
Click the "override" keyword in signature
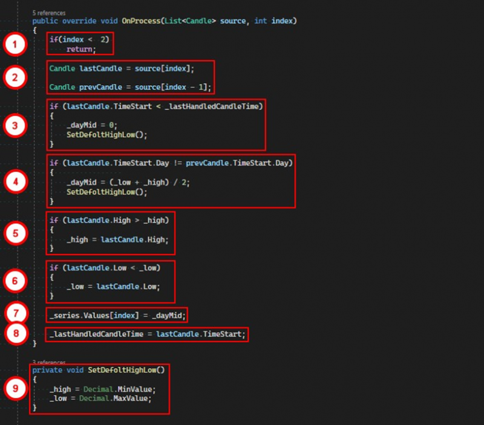[x=79, y=21]
